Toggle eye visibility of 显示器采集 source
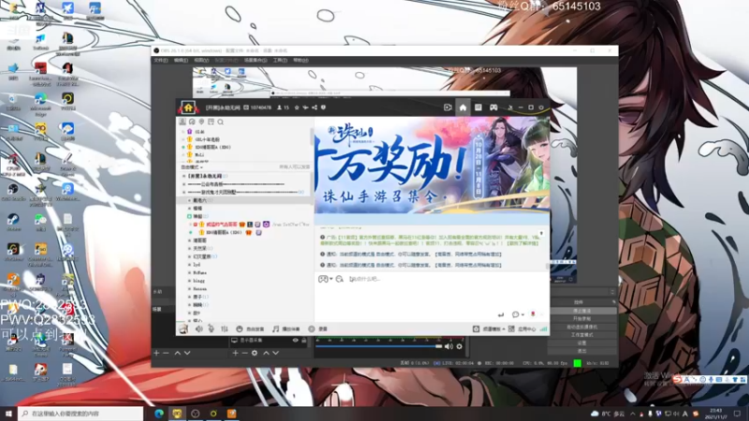Screen dimensions: 749x421 click(295, 341)
